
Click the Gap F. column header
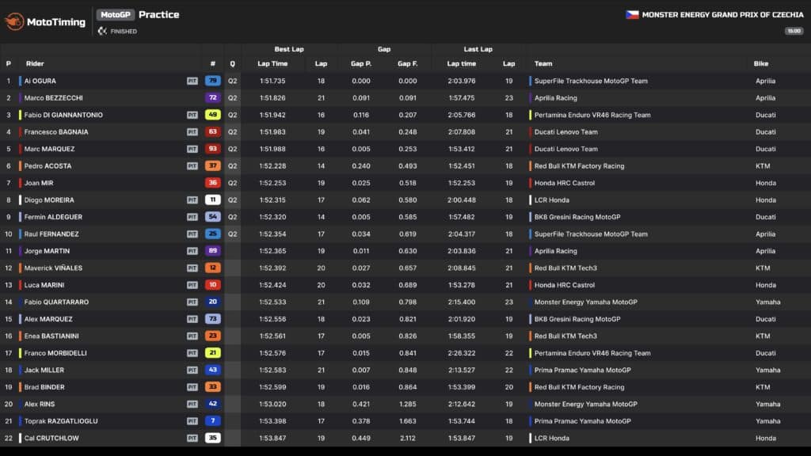click(x=408, y=63)
